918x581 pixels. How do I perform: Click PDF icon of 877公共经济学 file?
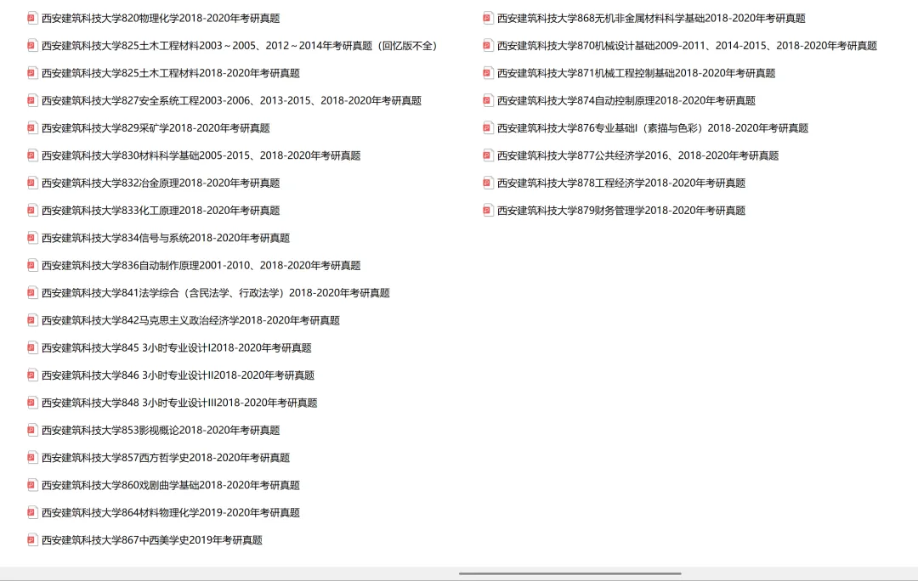click(x=487, y=155)
